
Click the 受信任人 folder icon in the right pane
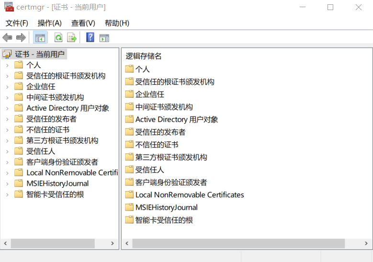[x=129, y=170]
